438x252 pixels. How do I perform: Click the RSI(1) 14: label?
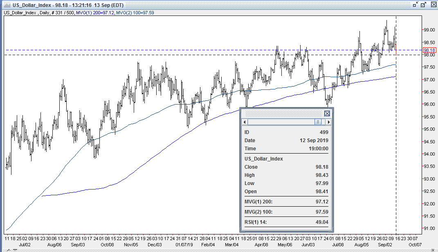(256, 222)
